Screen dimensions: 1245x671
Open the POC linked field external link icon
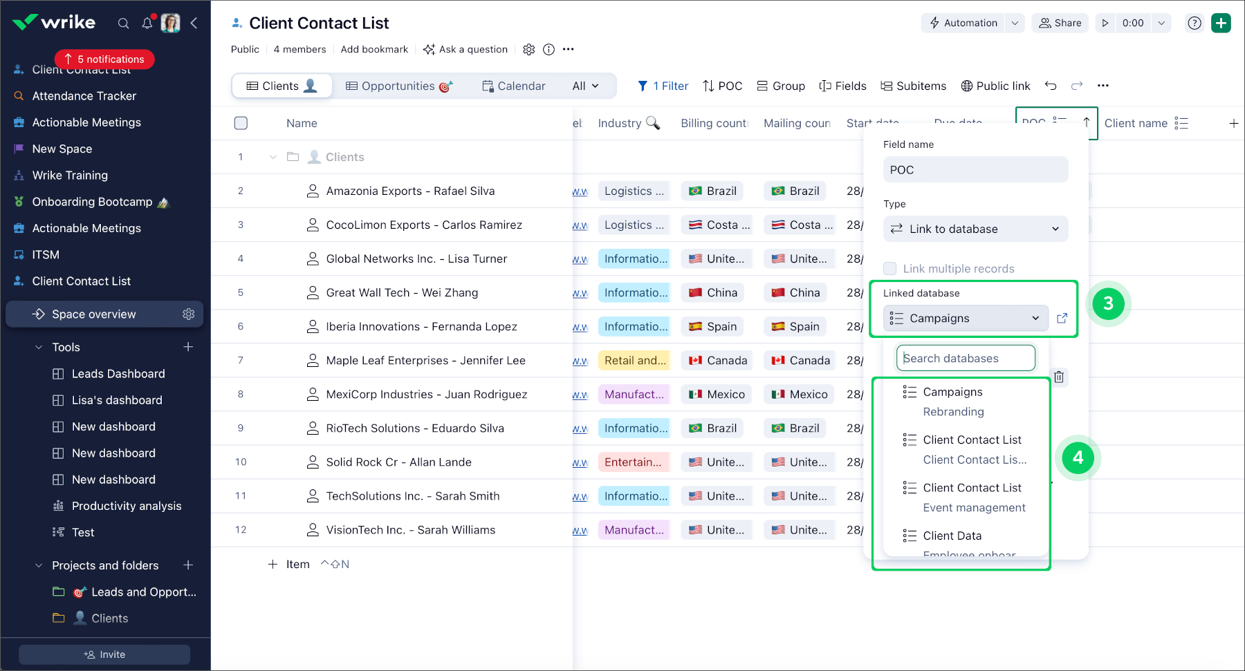(1063, 318)
